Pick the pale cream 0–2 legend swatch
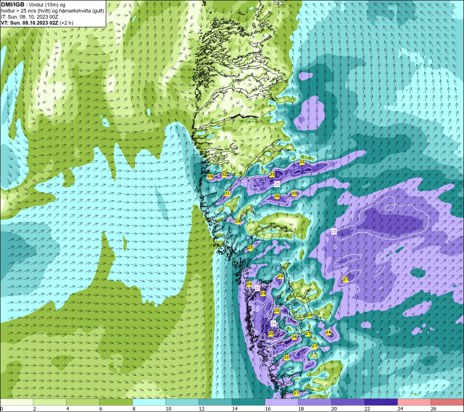The image size is (464, 412). (17, 402)
